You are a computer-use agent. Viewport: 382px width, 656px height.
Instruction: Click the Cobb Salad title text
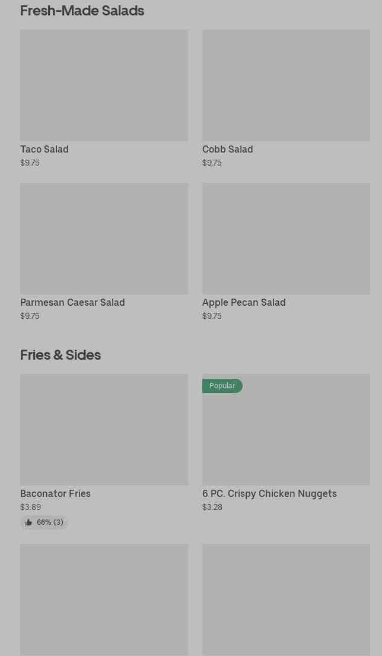227,150
